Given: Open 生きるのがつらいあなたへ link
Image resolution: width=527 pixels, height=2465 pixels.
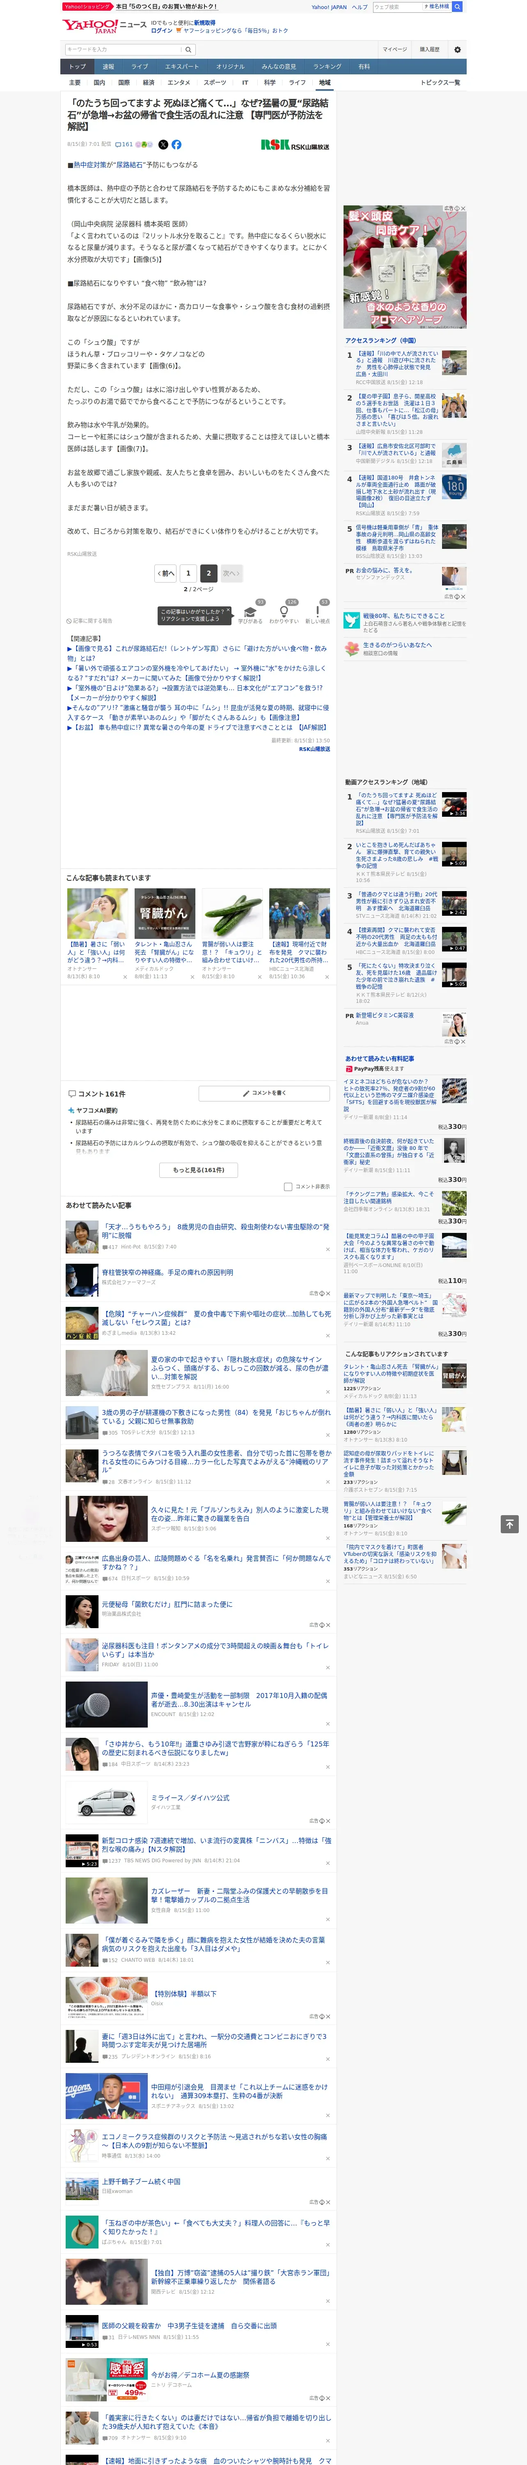Looking at the screenshot, I should point(397,645).
